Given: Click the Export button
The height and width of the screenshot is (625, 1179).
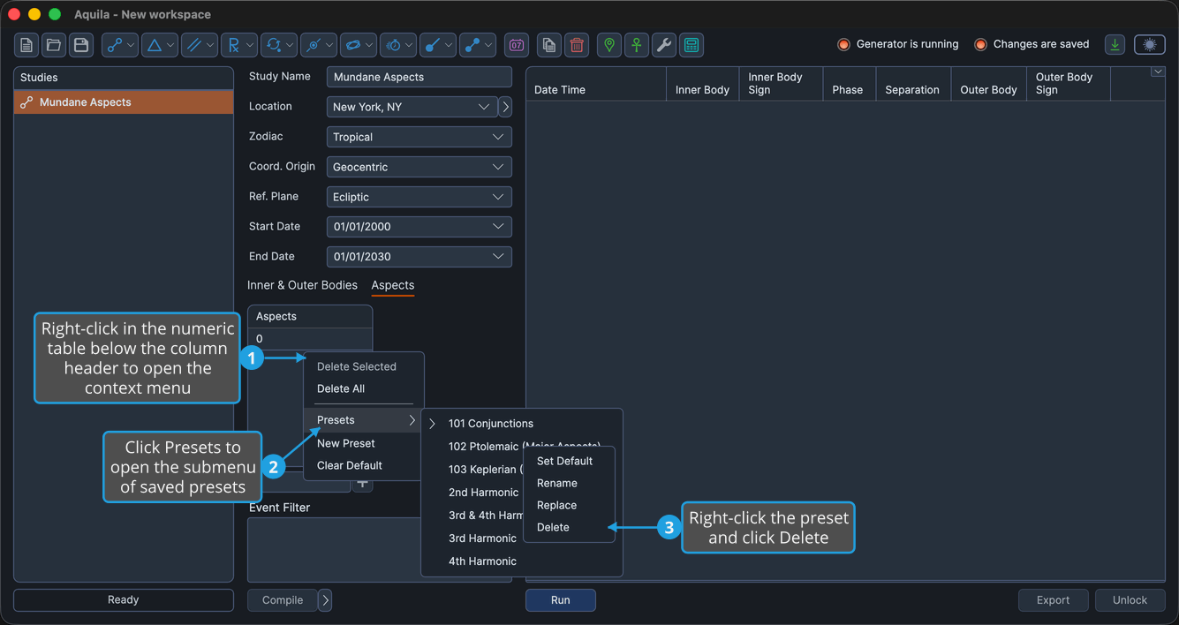Looking at the screenshot, I should (x=1054, y=600).
